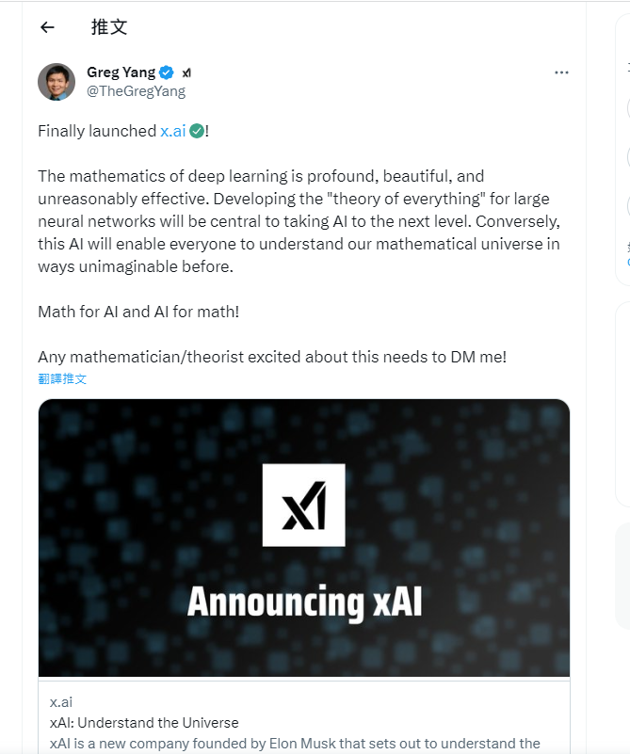Click the Finally launched text

click(97, 131)
